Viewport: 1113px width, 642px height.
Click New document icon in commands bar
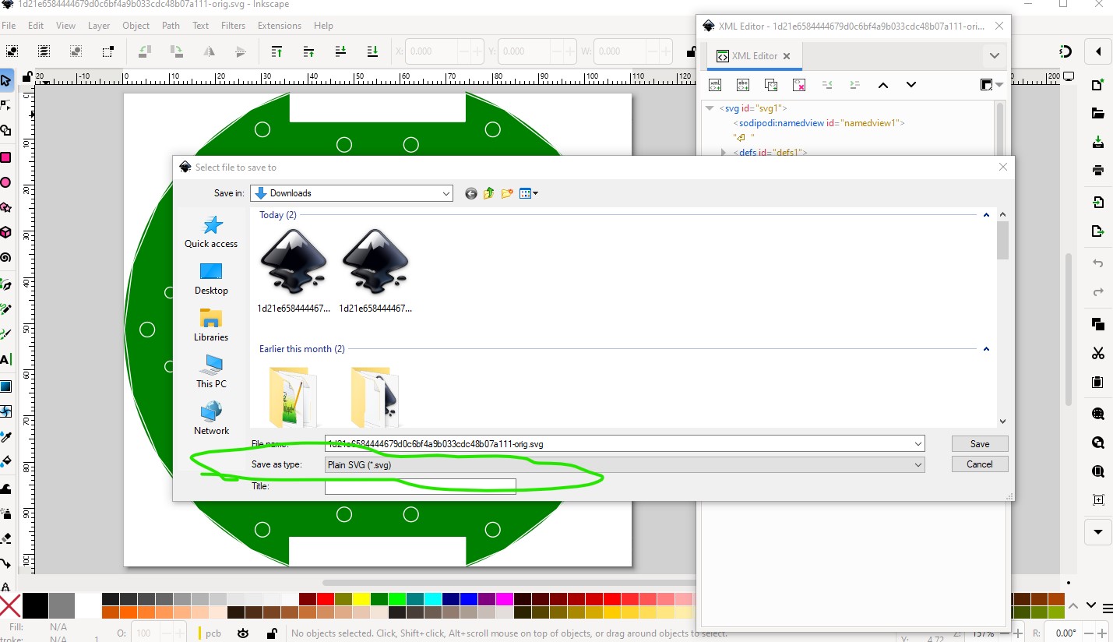(x=1098, y=85)
